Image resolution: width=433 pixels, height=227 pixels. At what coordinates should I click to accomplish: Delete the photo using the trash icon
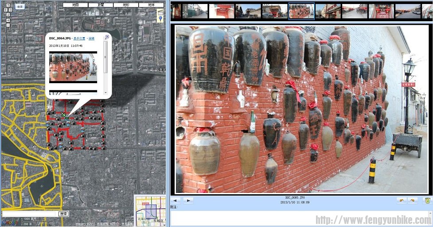[x=427, y=200]
